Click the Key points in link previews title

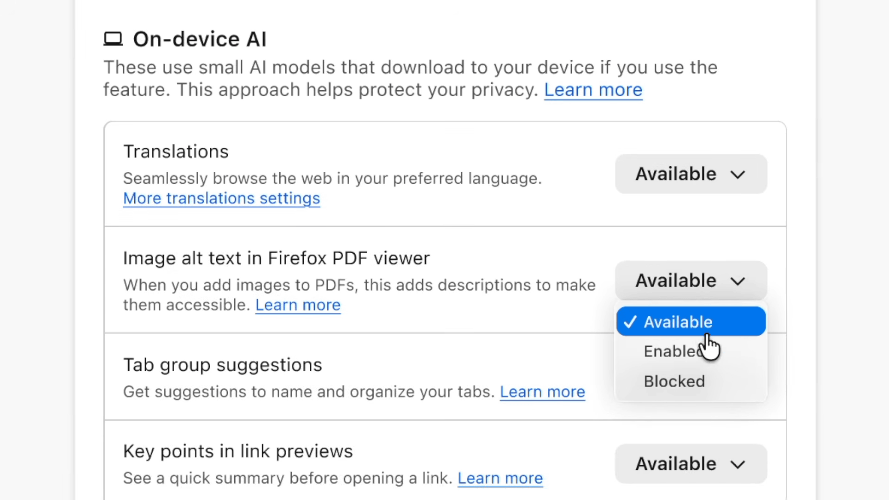coord(238,451)
